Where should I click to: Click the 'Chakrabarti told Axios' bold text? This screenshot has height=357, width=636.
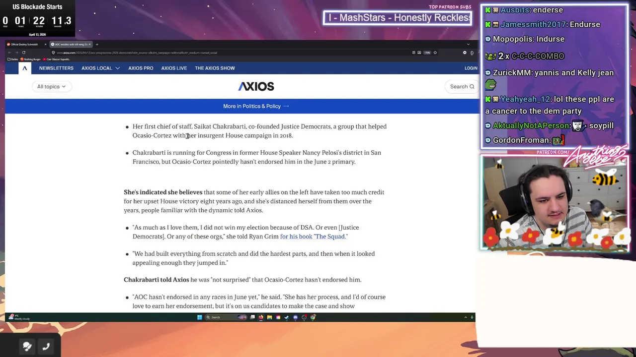[x=157, y=280]
